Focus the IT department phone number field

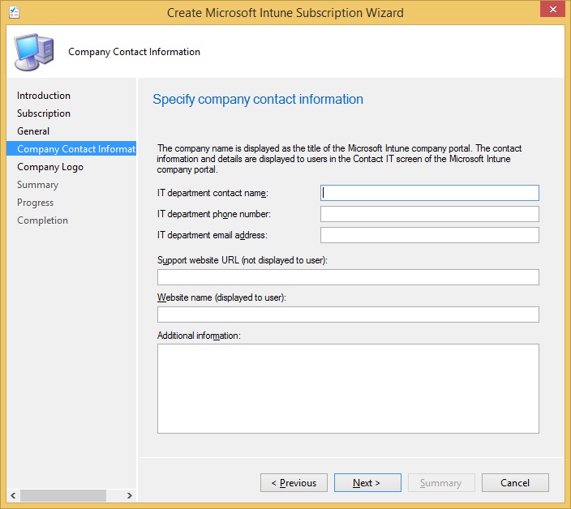tap(429, 214)
